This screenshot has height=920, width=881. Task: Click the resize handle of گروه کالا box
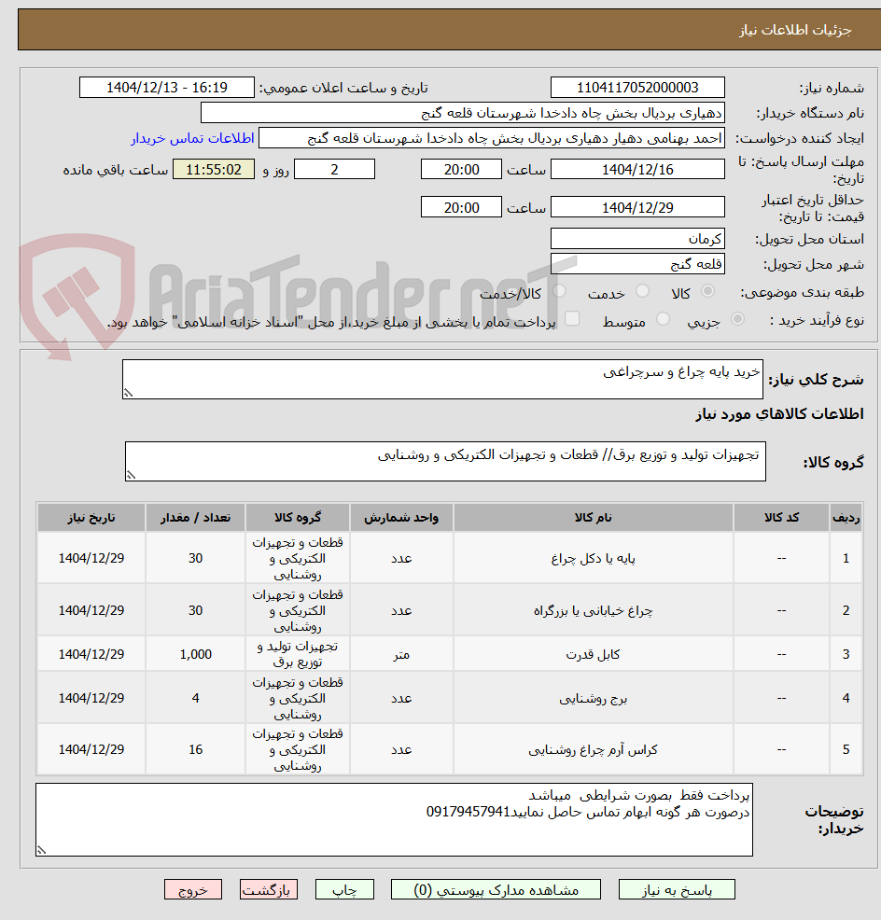[131, 475]
